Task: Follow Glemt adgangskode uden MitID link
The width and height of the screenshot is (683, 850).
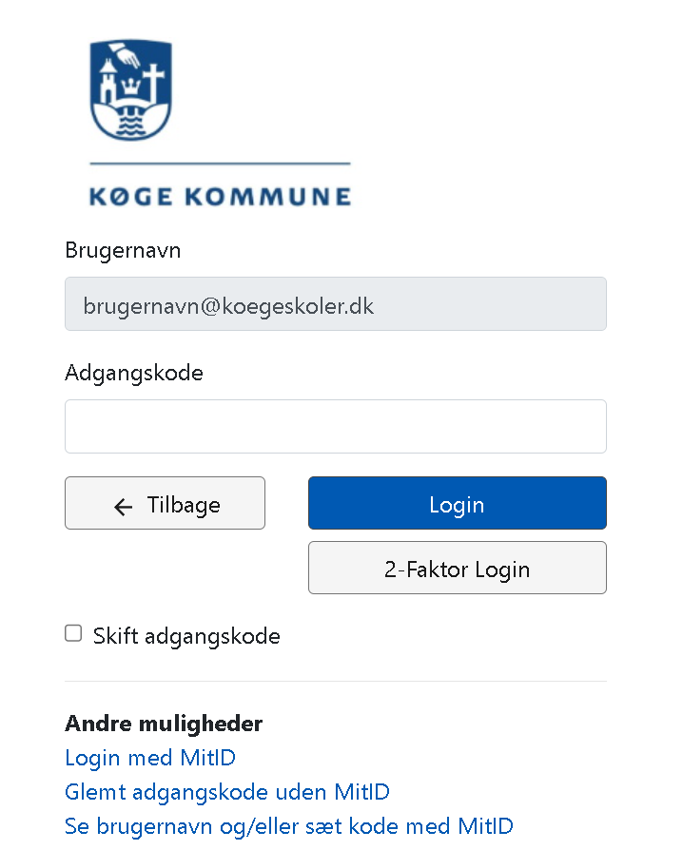Action: [227, 792]
